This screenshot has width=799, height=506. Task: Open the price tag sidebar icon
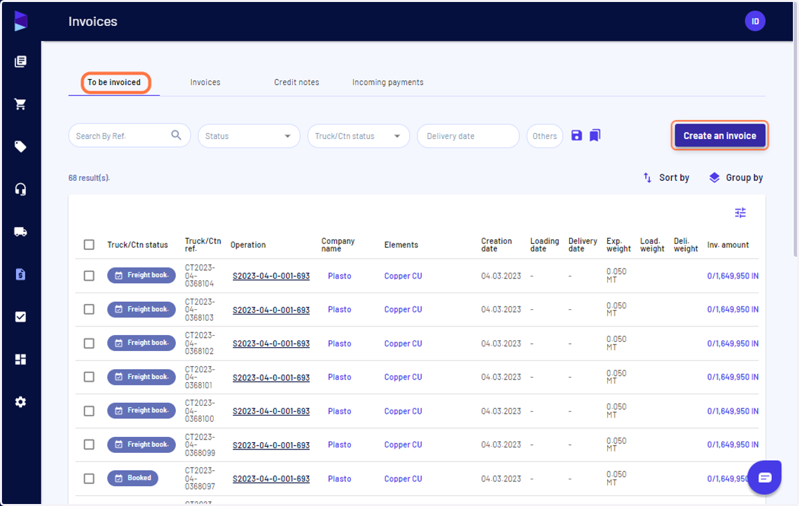click(21, 147)
